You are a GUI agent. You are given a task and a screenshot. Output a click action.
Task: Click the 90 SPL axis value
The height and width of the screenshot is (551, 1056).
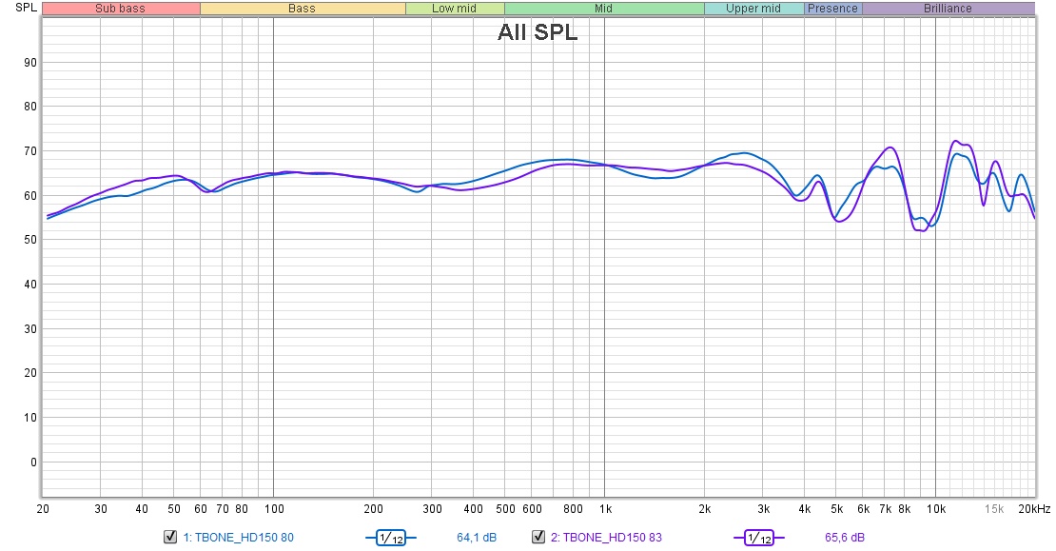[30, 63]
